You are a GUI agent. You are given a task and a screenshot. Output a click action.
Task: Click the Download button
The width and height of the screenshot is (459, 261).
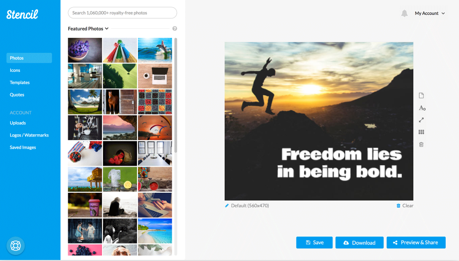pyautogui.click(x=360, y=243)
